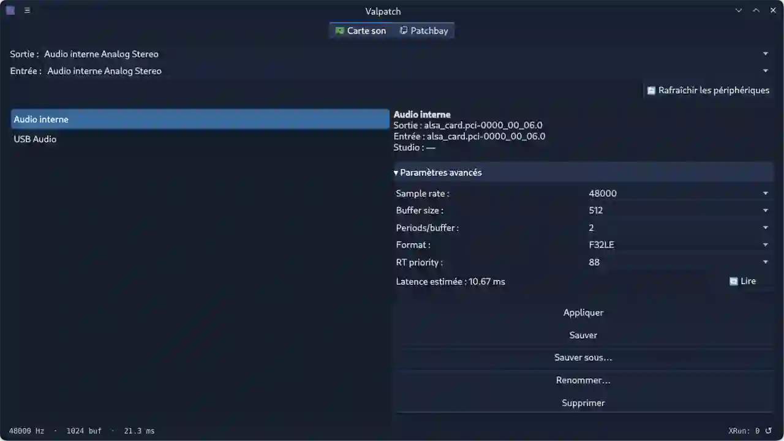Open the Sample rate dropdown
The height and width of the screenshot is (441, 784).
(679, 194)
